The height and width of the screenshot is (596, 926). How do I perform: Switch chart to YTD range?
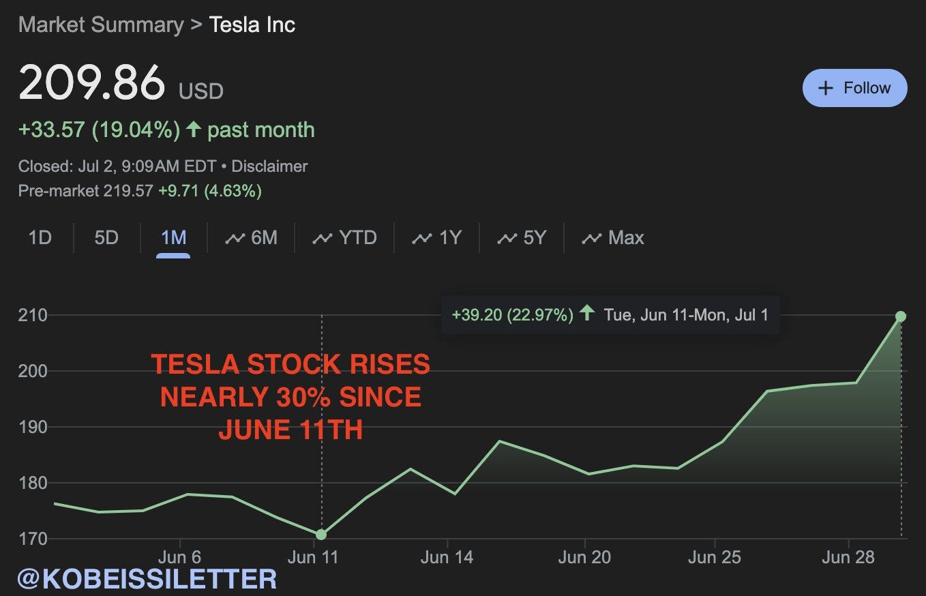[x=344, y=238]
